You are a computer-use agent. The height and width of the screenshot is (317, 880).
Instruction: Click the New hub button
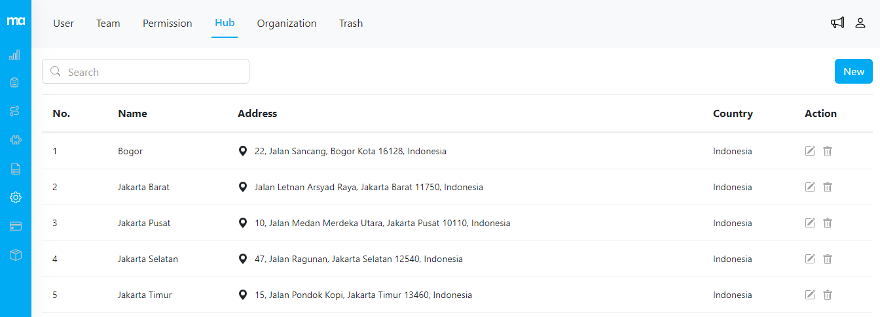(853, 72)
